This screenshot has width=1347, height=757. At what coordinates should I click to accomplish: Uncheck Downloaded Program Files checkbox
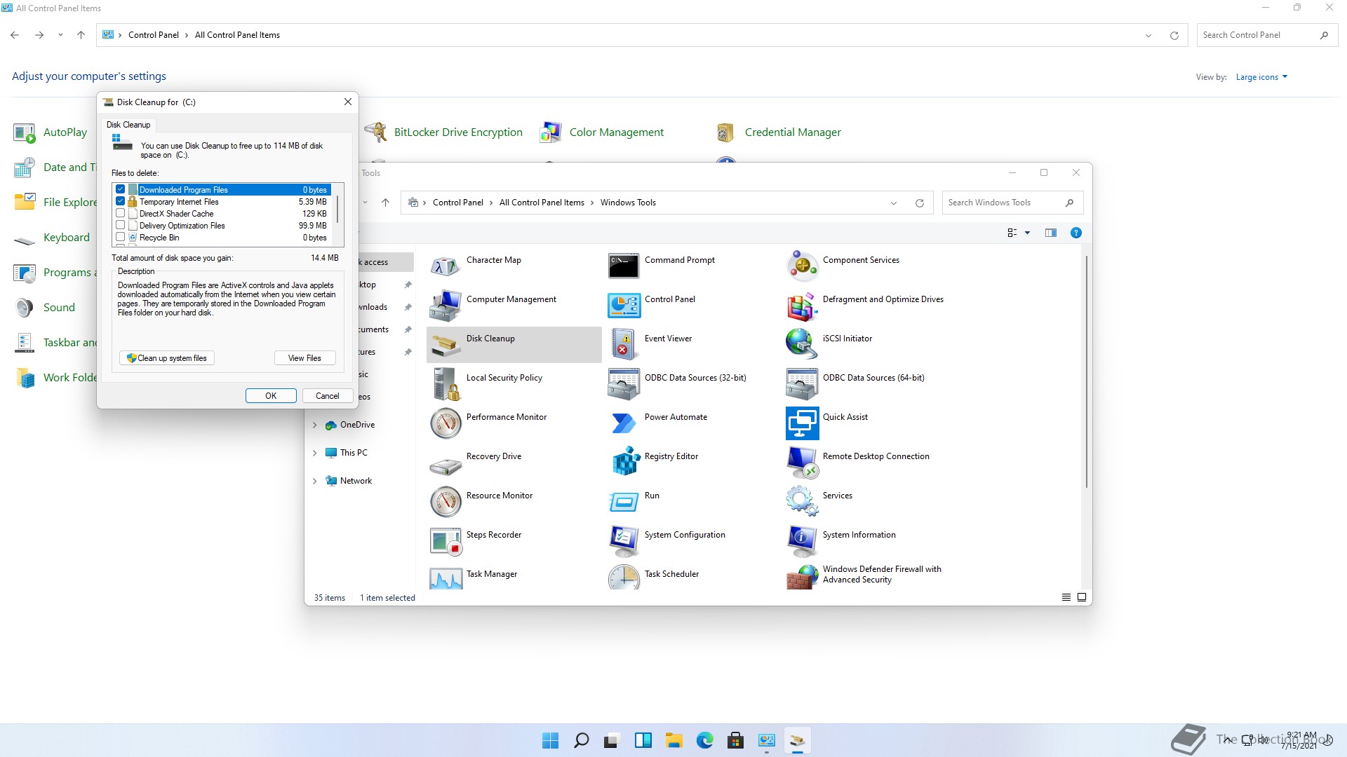(121, 189)
